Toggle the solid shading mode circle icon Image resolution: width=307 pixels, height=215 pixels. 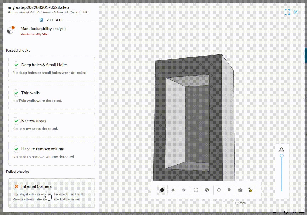pyautogui.click(x=162, y=190)
